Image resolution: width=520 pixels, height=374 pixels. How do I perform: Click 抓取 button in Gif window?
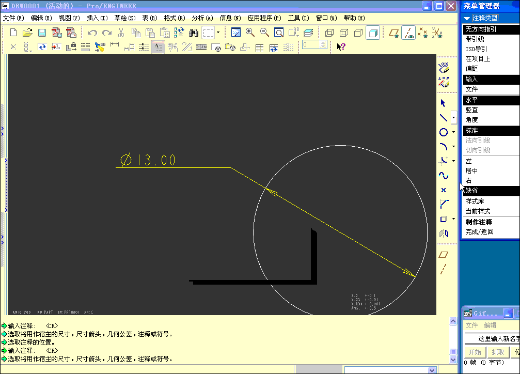(498, 352)
